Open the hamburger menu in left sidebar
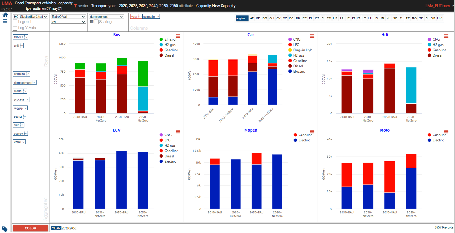The height and width of the screenshot is (233, 455). pos(5,21)
